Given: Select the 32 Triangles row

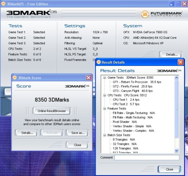Looking at the screenshot, I should [x=125, y=144].
